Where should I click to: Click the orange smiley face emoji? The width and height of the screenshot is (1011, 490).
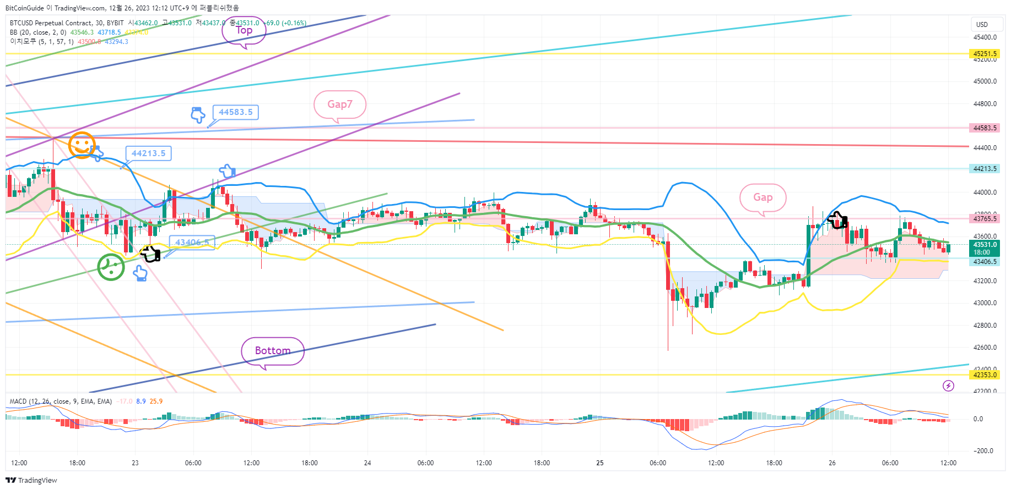82,146
